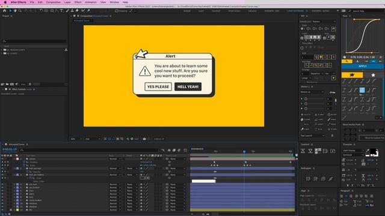
Task: Open the timeline Graph Editor icon
Action: click(185, 150)
